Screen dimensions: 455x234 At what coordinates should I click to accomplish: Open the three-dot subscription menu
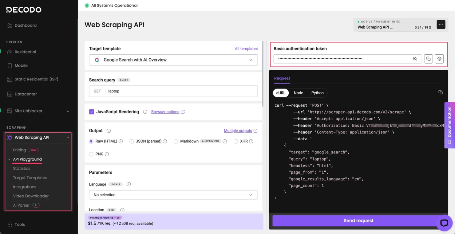click(x=441, y=25)
